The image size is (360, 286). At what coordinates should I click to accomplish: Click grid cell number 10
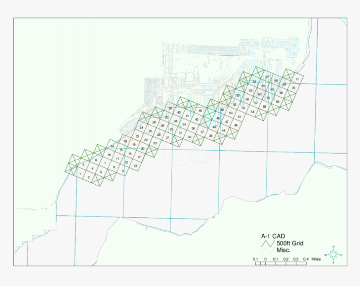[109, 155]
